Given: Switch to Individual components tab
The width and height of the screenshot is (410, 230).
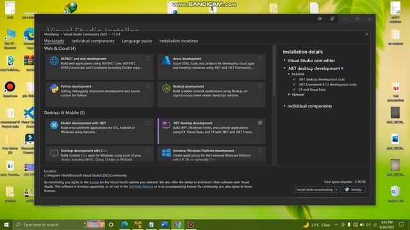Looking at the screenshot, I should pyautogui.click(x=93, y=41).
